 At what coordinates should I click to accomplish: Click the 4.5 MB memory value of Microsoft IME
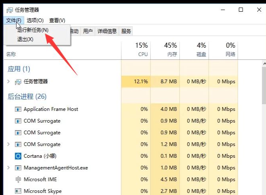(x=169, y=180)
